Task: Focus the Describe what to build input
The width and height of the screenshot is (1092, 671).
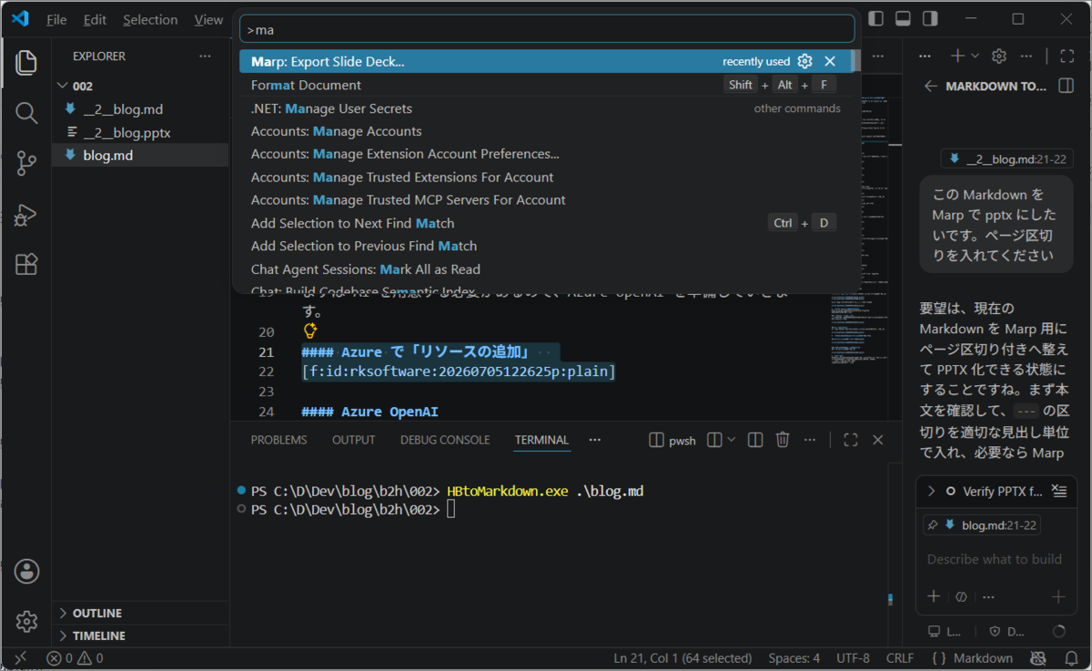Action: tap(994, 559)
